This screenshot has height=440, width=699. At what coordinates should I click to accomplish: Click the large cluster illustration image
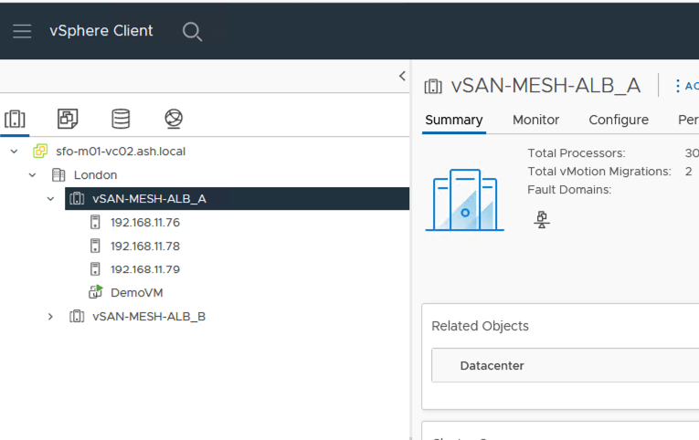click(464, 200)
